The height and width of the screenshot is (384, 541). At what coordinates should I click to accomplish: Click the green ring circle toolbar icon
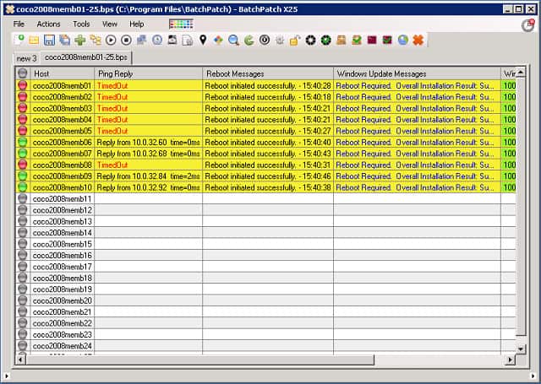[325, 41]
